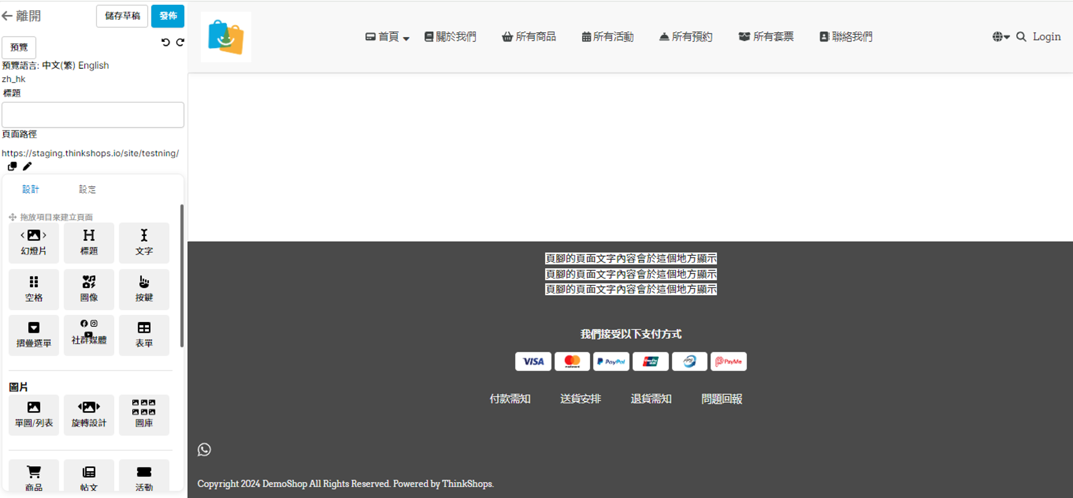Copy page URL with copy icon
Viewport: 1073px width, 498px height.
coord(12,166)
